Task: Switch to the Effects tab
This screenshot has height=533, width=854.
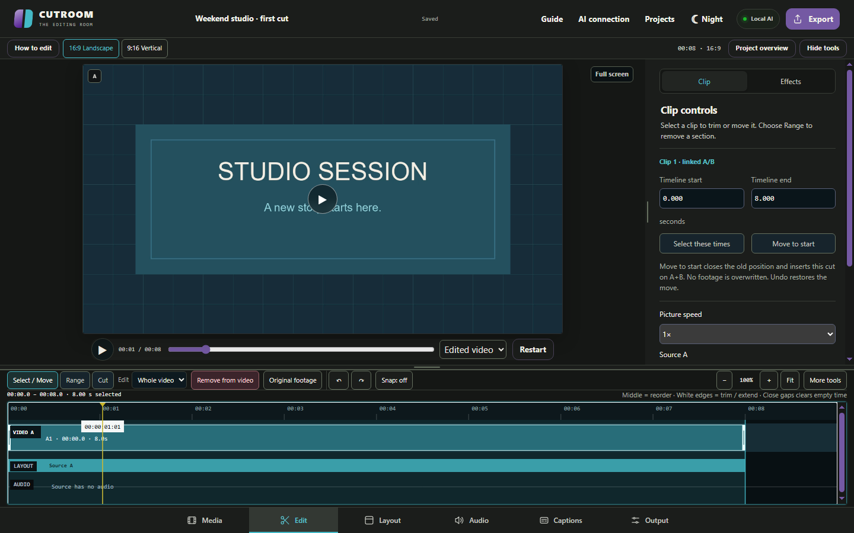Action: pyautogui.click(x=791, y=82)
